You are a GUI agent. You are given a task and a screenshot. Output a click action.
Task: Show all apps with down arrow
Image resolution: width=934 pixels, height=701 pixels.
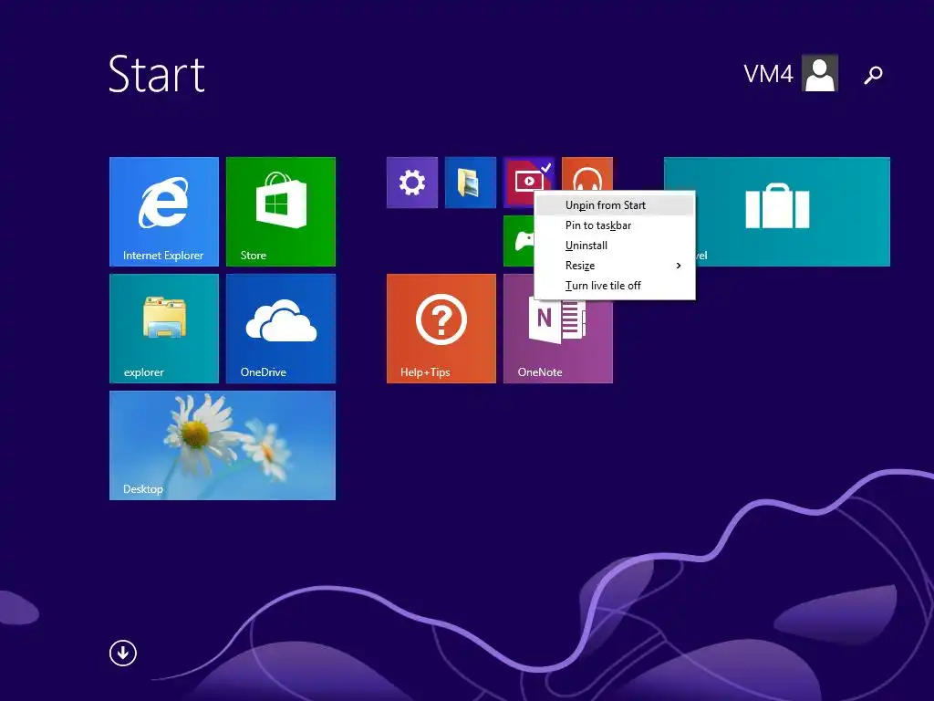tap(123, 654)
